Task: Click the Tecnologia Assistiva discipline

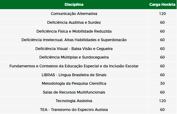Action: pos(74,101)
